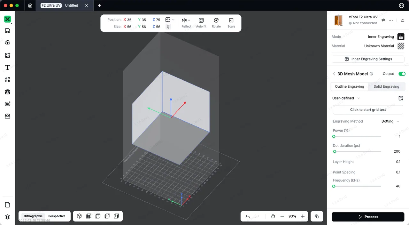Click the Position X value field
409x225 pixels.
(x=129, y=20)
